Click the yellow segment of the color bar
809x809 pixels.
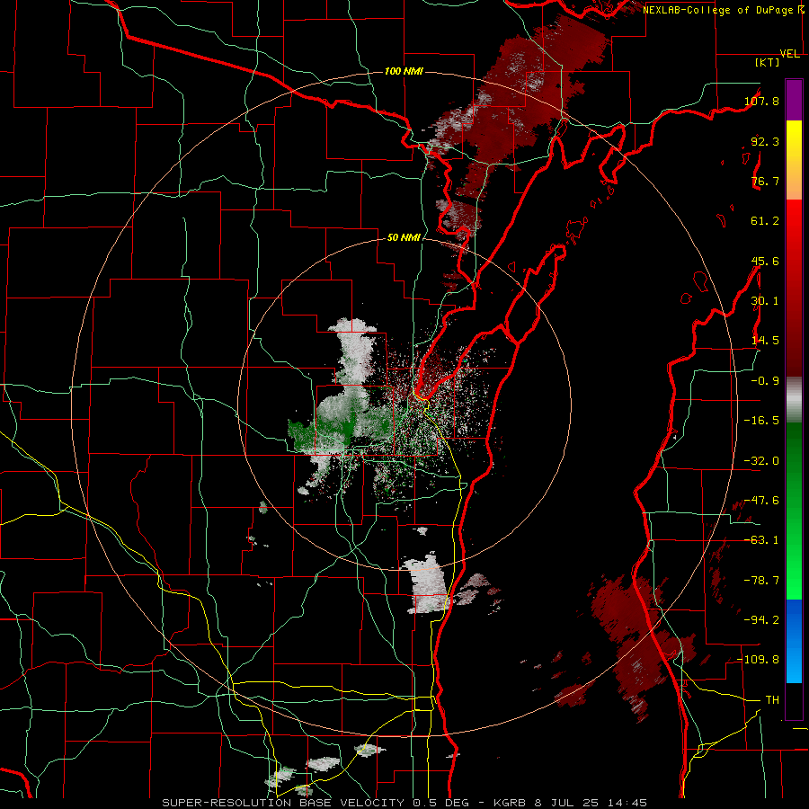point(794,160)
